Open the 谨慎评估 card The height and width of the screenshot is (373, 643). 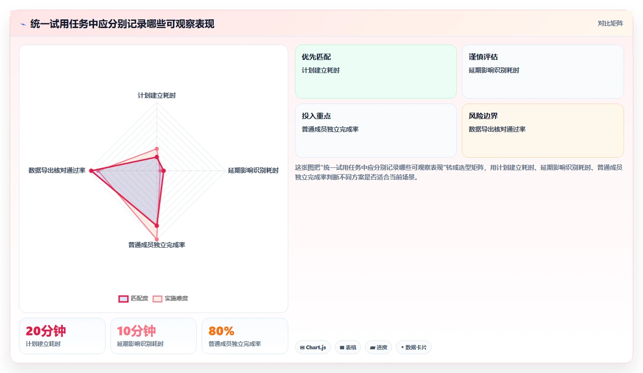pos(543,72)
